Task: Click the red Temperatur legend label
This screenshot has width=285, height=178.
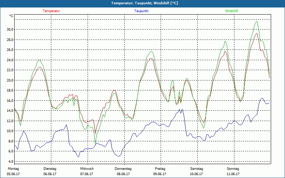Action: tap(51, 11)
